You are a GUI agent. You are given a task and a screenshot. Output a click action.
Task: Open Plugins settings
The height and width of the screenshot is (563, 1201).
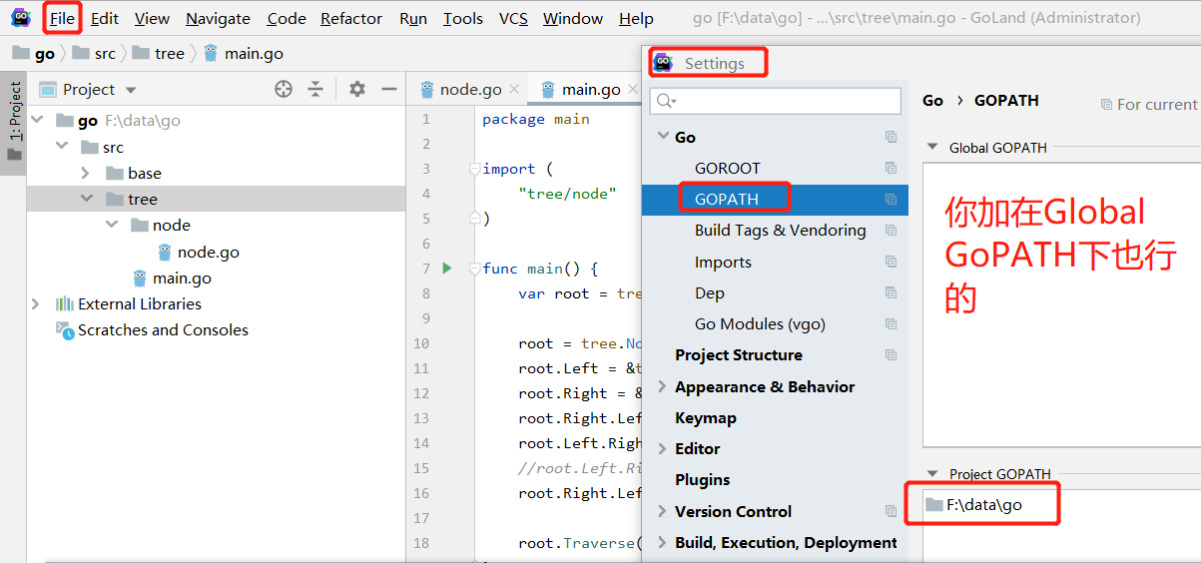point(702,479)
